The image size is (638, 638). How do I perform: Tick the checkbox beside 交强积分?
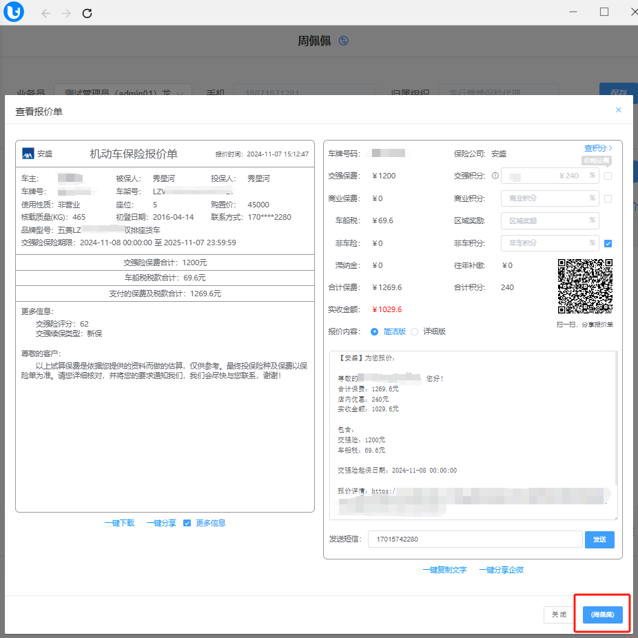click(608, 176)
